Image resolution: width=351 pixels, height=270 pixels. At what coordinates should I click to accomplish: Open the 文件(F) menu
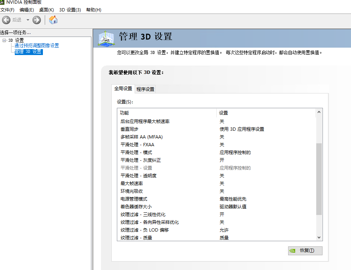[7, 10]
